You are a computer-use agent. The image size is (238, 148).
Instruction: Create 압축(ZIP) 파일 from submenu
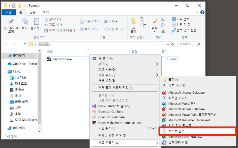pos(198,142)
